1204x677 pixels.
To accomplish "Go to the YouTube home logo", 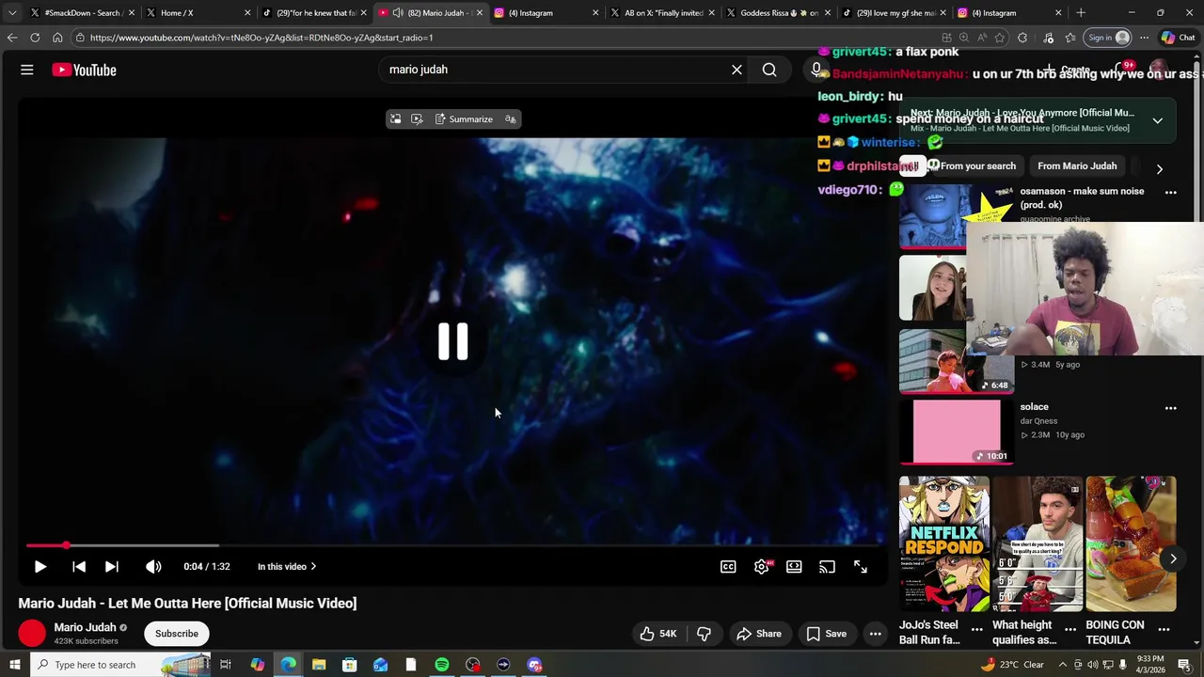I will coord(84,70).
